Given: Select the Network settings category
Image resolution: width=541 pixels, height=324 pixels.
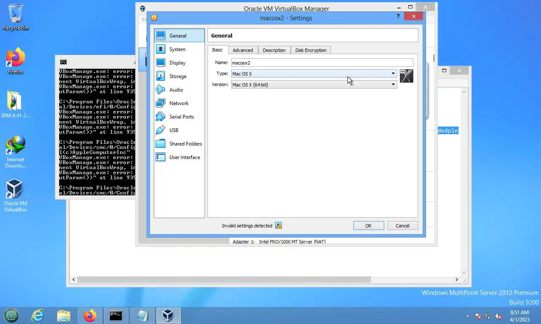Looking at the screenshot, I should (x=179, y=103).
